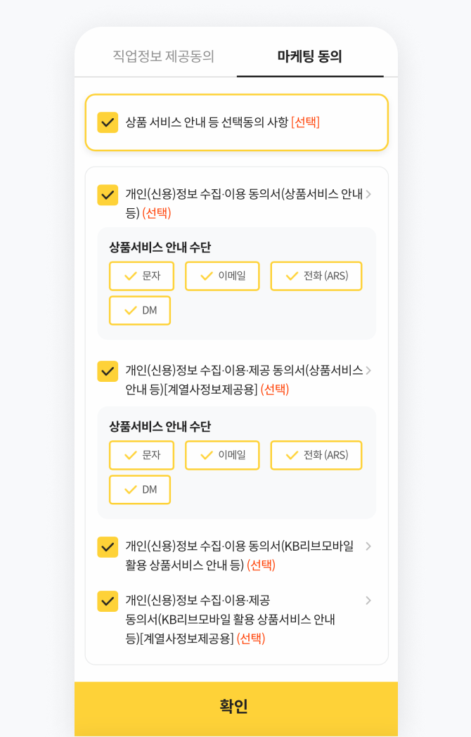471x737 pixels.
Task: Toggle checkbox for 개인(신용)정보 수집·이용 동의서(상품서비스 안내 등)
Action: [x=108, y=195]
